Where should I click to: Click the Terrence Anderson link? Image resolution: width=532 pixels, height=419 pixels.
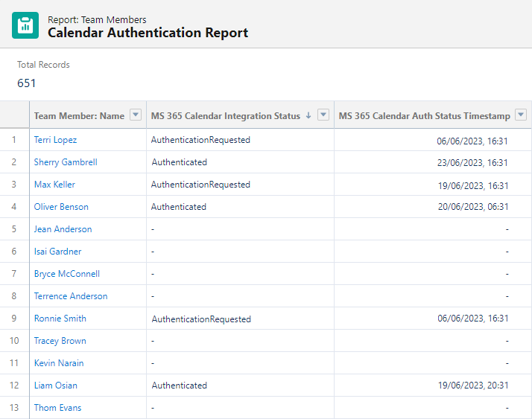pos(70,296)
